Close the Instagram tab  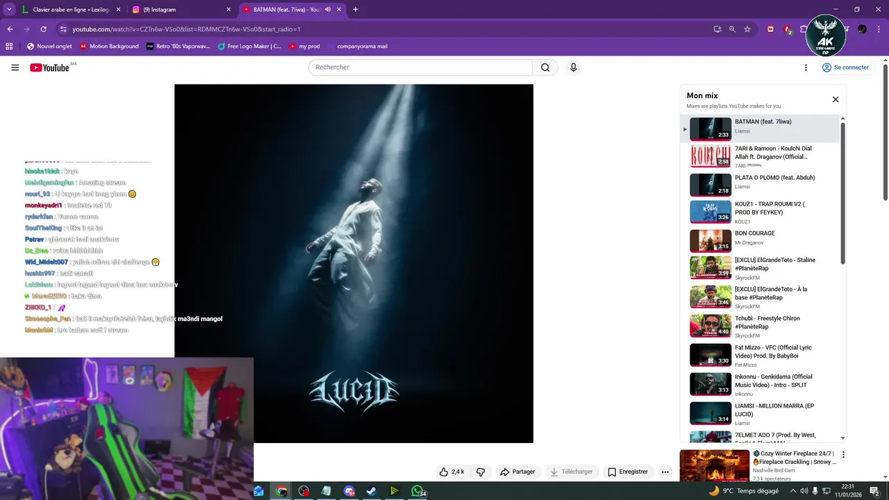pyautogui.click(x=229, y=10)
